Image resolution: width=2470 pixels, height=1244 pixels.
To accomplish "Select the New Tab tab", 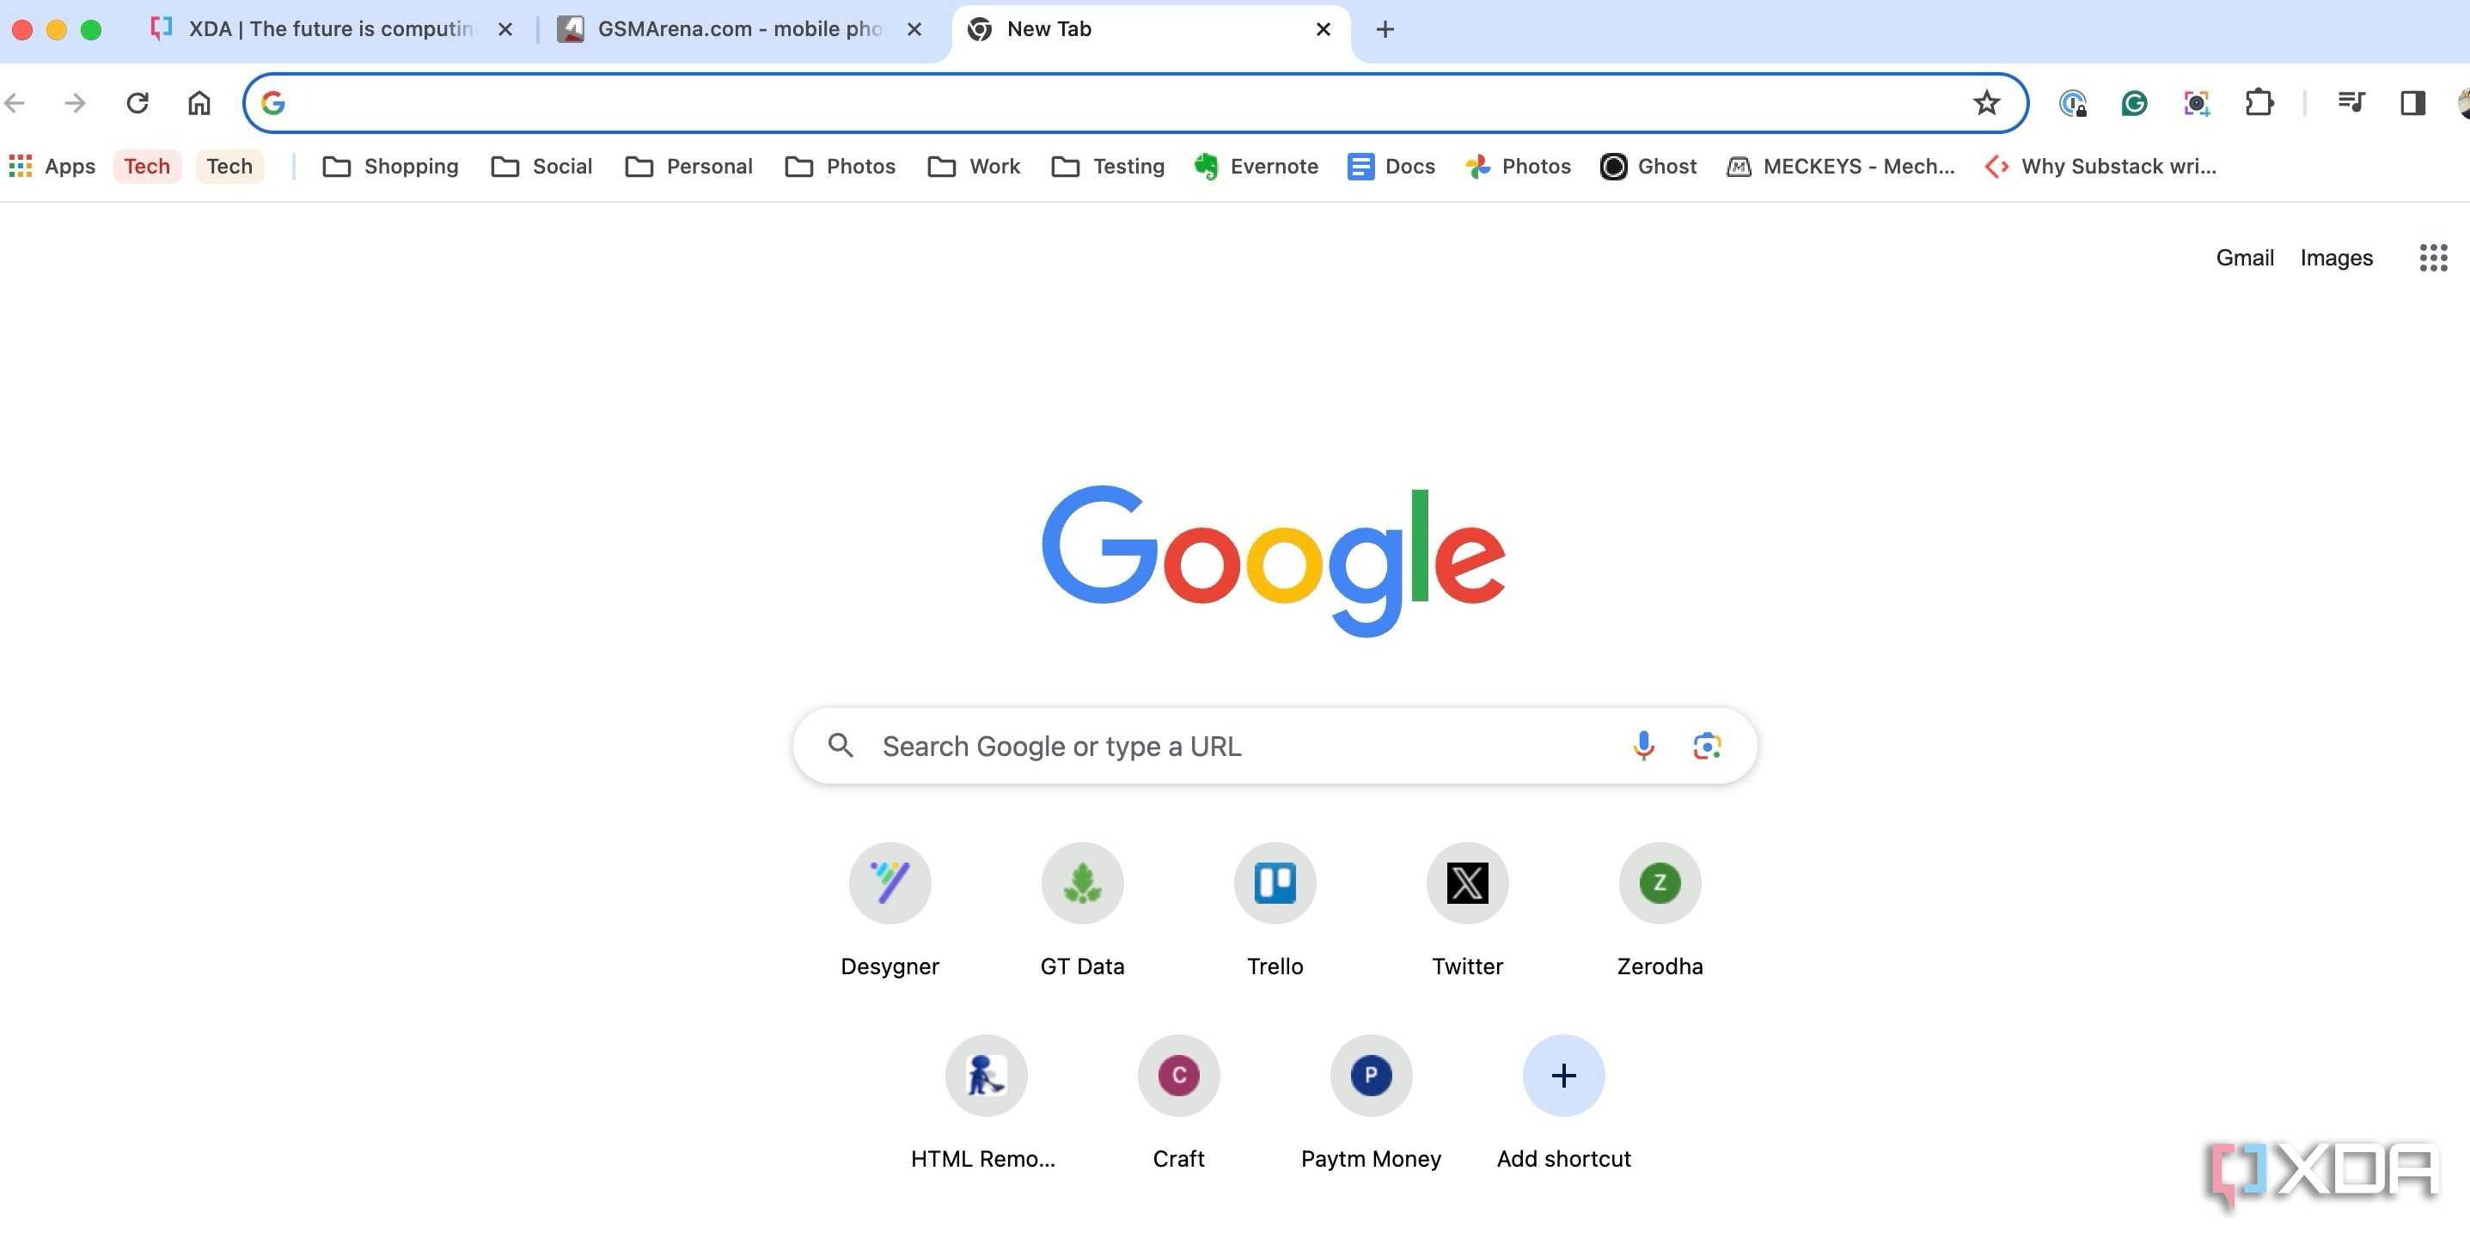I will coord(1150,30).
